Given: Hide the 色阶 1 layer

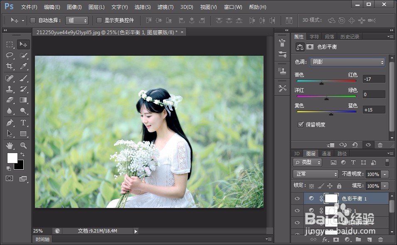Looking at the screenshot, I should click(297, 210).
